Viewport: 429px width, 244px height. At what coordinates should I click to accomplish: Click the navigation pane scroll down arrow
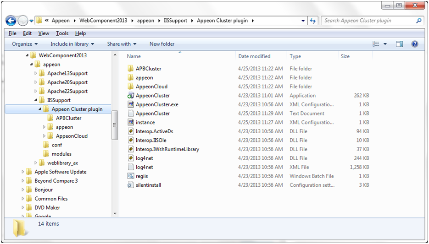115,214
